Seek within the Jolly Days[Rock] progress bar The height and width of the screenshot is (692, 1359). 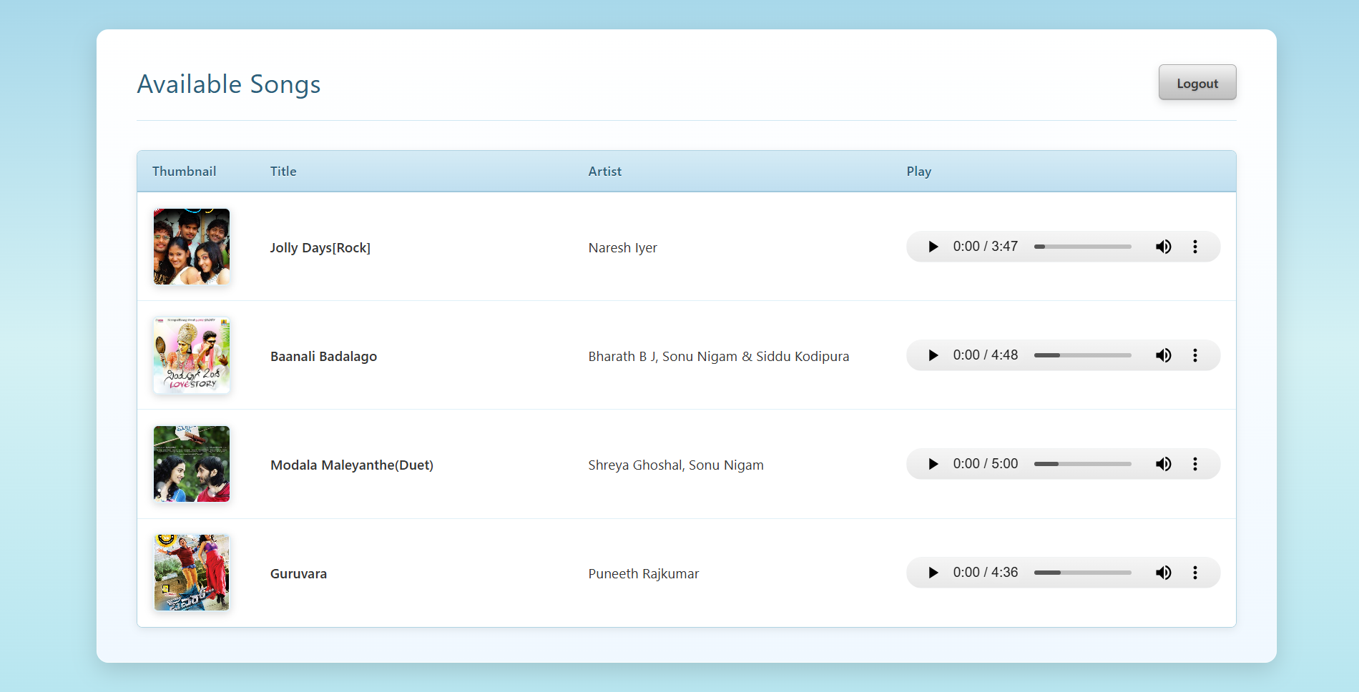1083,247
